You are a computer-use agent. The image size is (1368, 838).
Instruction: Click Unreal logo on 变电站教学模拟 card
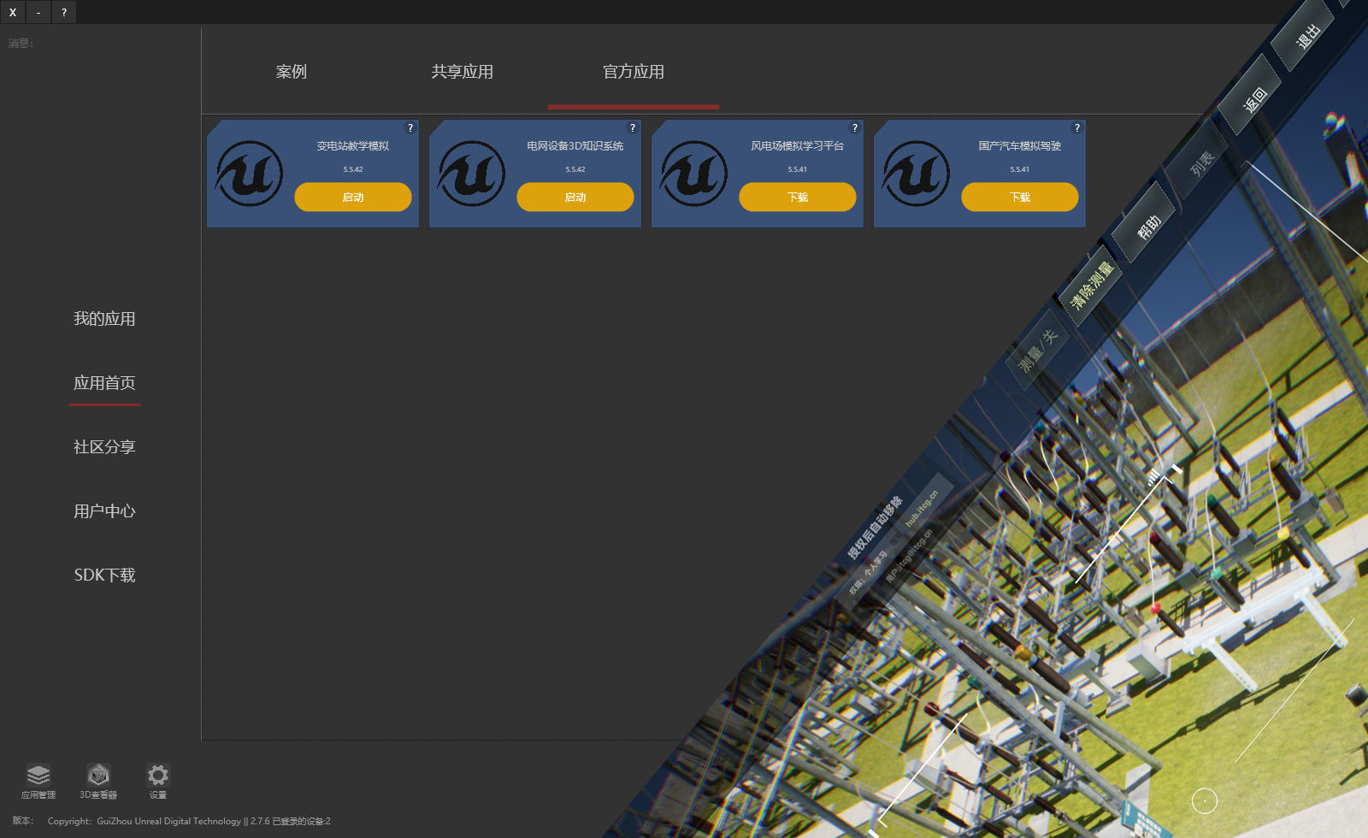[x=249, y=174]
